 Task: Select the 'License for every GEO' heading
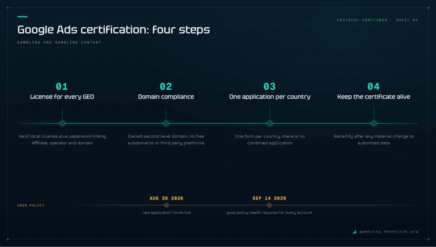coord(62,97)
